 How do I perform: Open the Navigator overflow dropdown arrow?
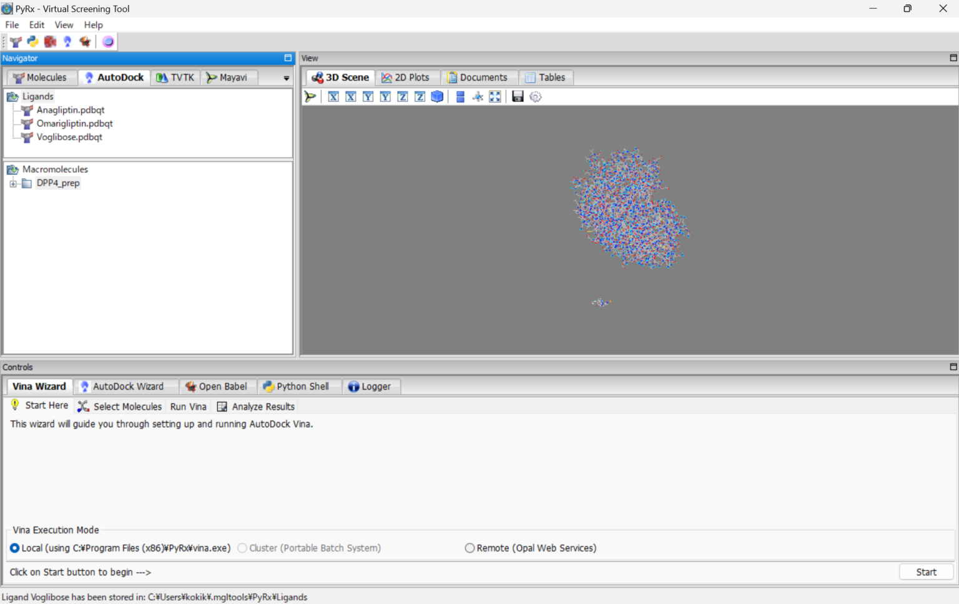click(285, 77)
